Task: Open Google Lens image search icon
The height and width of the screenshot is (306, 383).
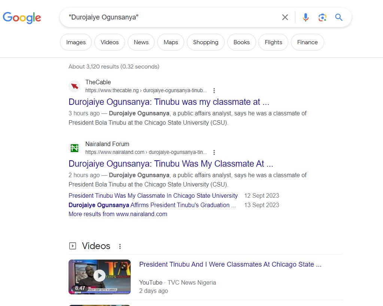Action: pyautogui.click(x=322, y=17)
